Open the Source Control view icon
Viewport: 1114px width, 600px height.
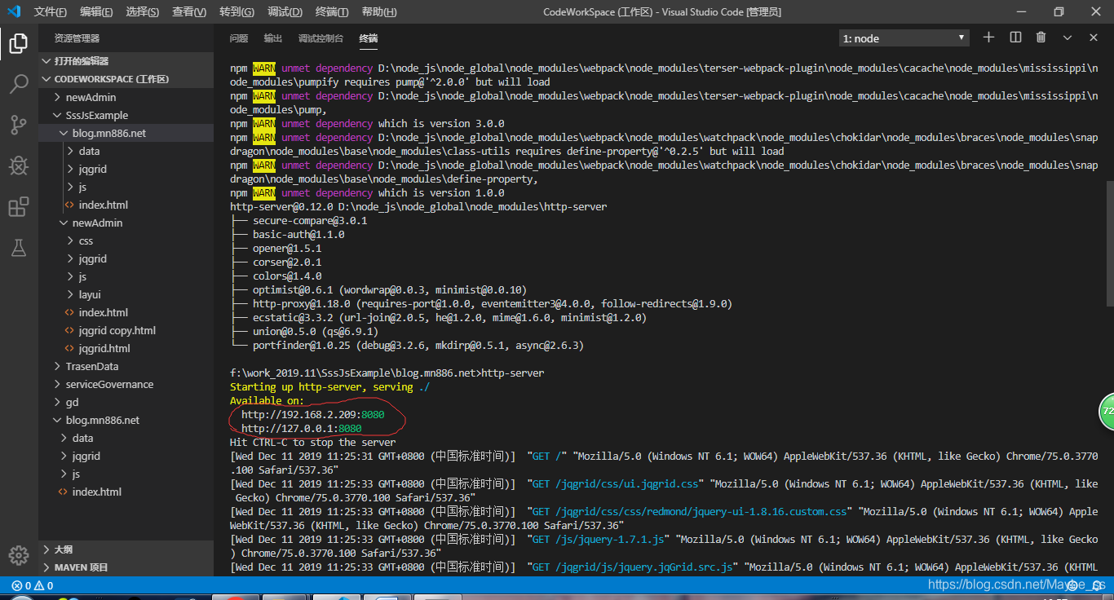click(x=18, y=125)
